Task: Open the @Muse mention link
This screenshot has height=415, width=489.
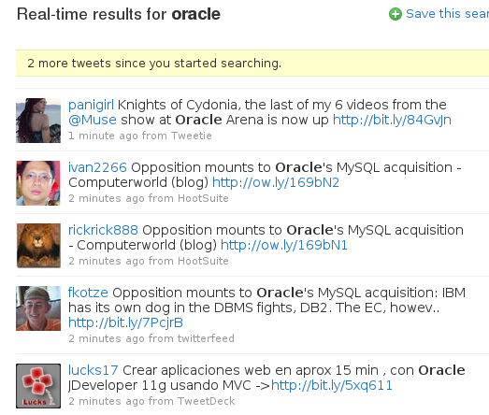Action: (93, 120)
